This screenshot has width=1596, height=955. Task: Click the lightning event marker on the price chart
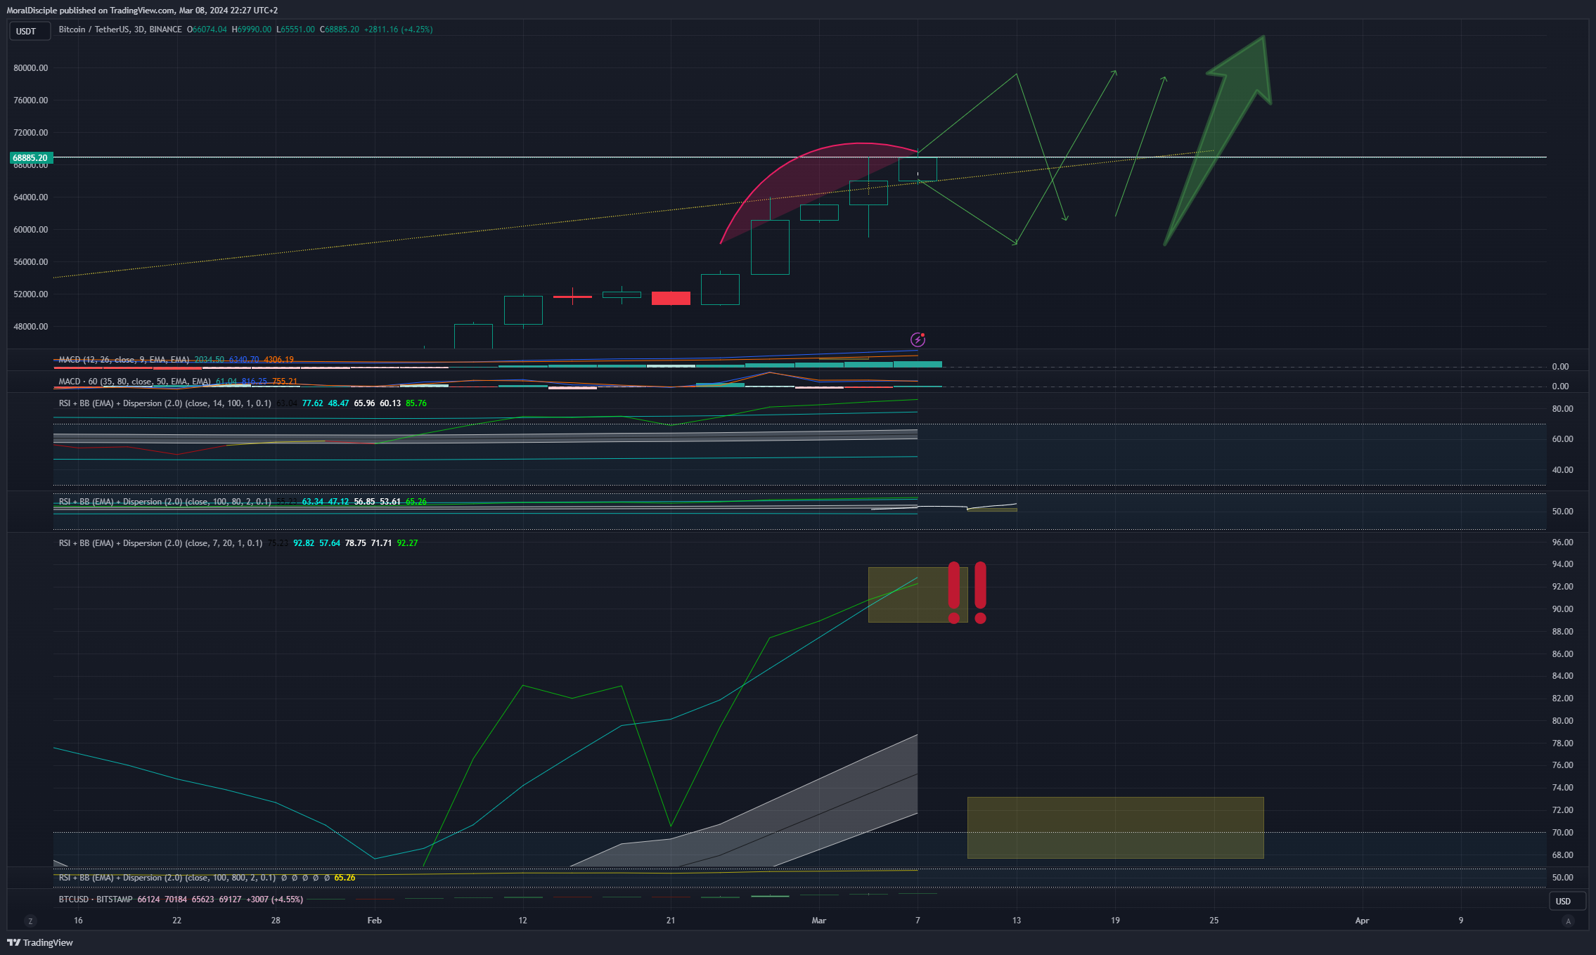(x=918, y=340)
